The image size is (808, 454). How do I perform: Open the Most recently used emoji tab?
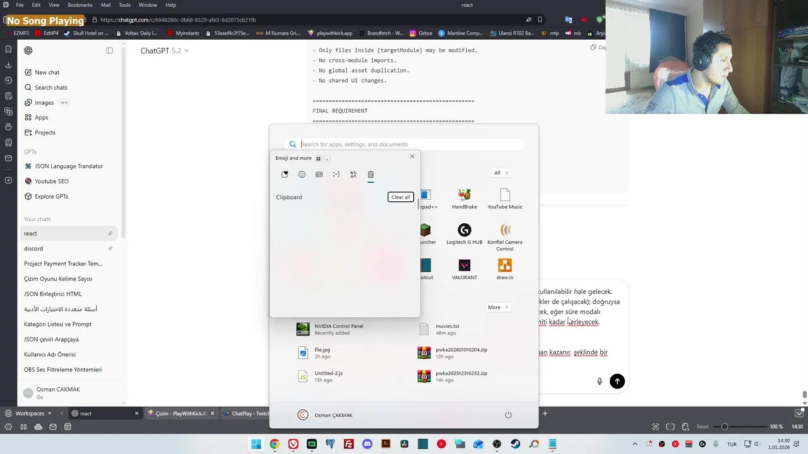coord(285,175)
